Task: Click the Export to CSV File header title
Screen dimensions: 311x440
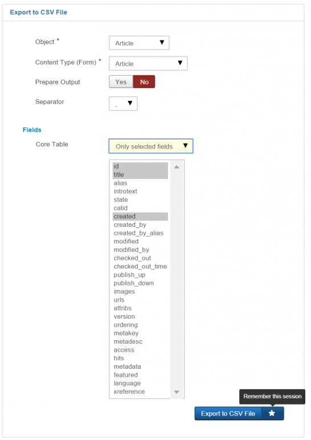Action: [x=38, y=13]
